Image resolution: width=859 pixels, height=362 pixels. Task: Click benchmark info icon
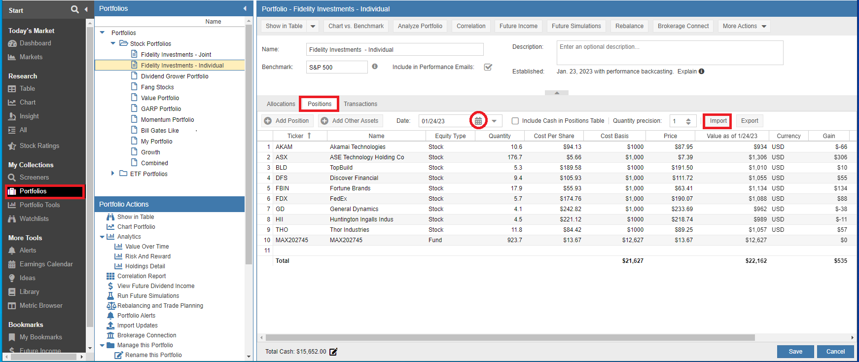[x=375, y=67]
